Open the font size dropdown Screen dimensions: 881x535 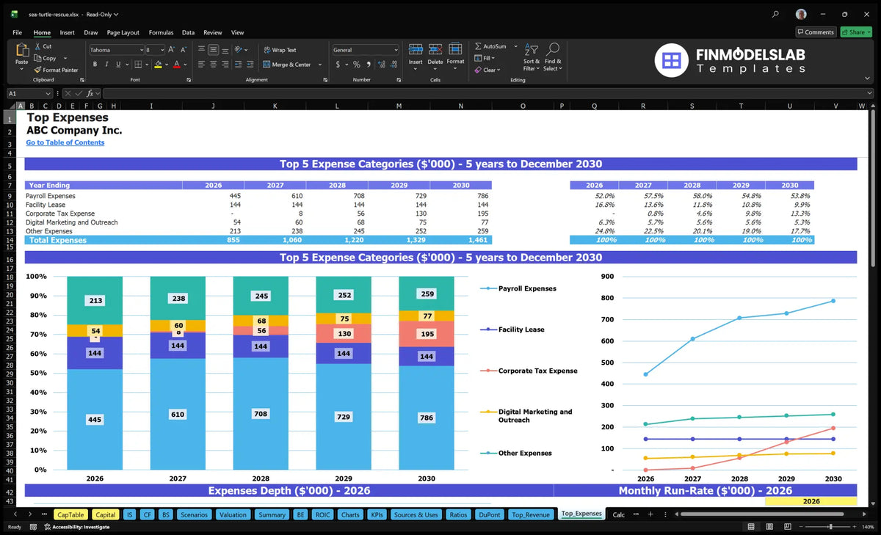162,50
